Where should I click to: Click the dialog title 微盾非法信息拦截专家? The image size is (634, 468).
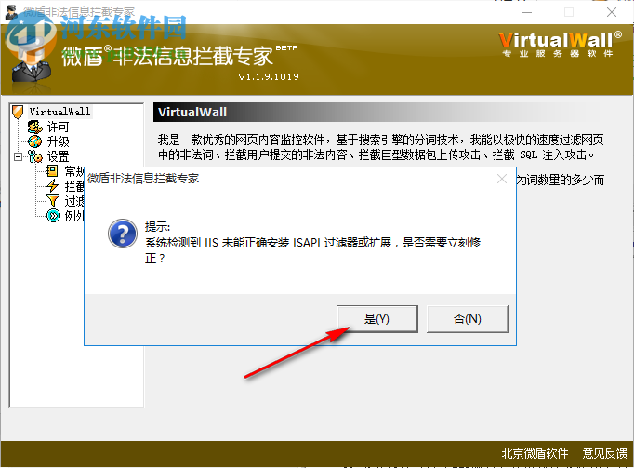pyautogui.click(x=143, y=179)
